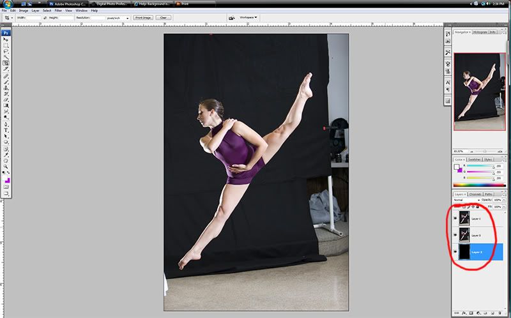Select the Gradient tool
The width and height of the screenshot is (511, 318).
pos(6,105)
